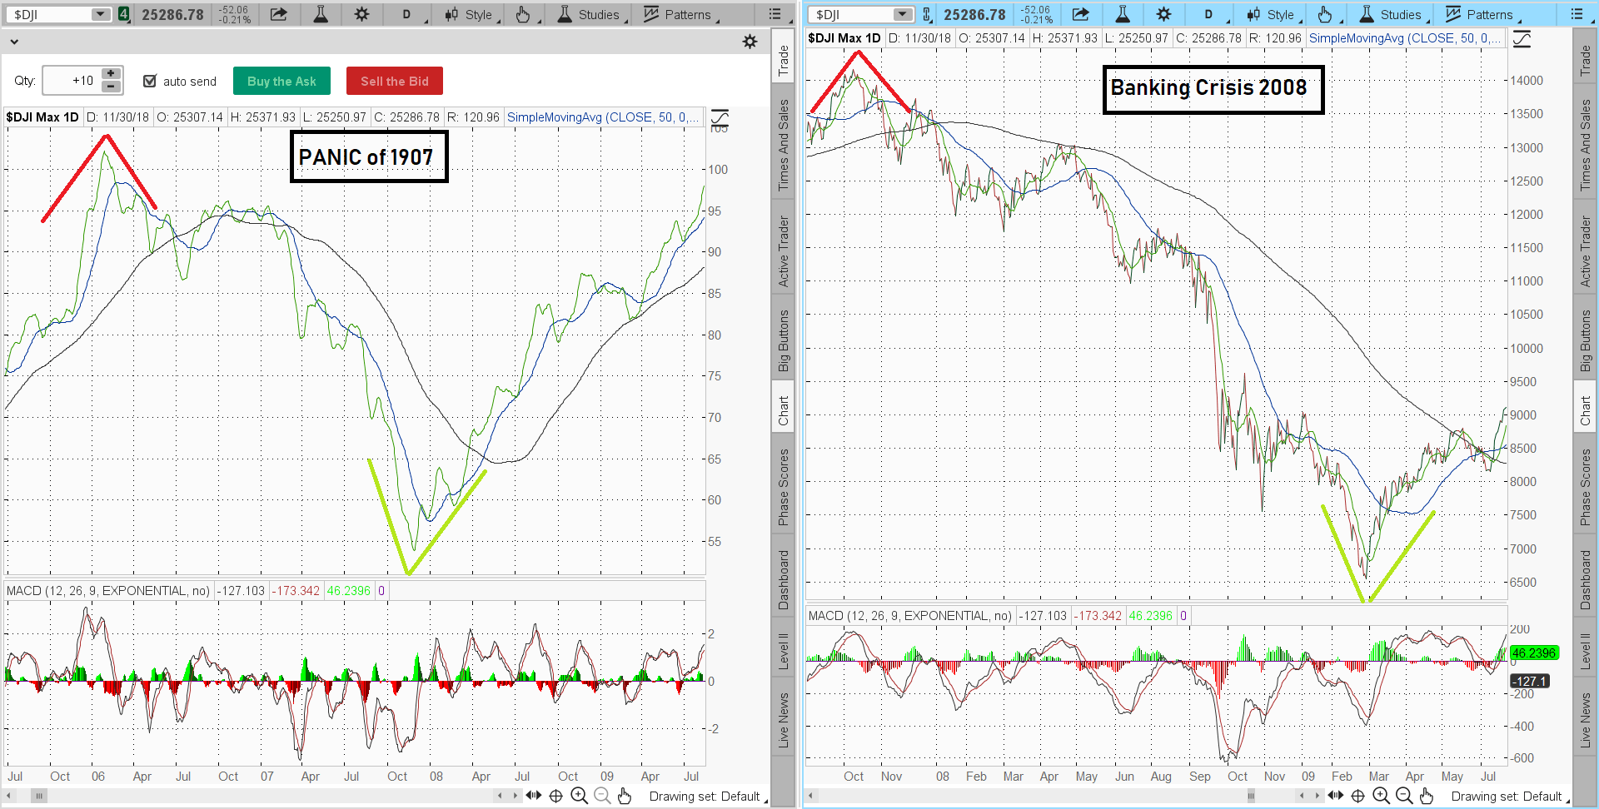Zoom in on the left chart
Image resolution: width=1599 pixels, height=809 pixels.
[579, 796]
